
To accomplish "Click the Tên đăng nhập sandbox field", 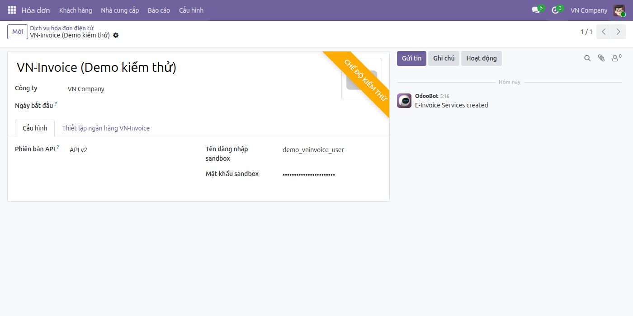I will 332,150.
